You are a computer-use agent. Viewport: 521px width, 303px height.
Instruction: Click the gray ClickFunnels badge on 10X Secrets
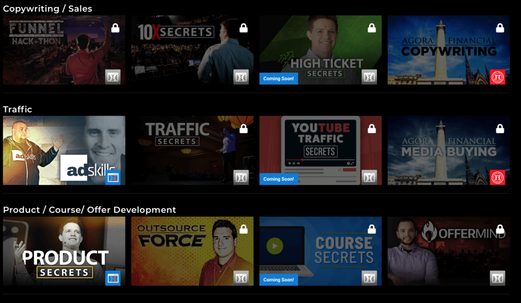pos(241,77)
